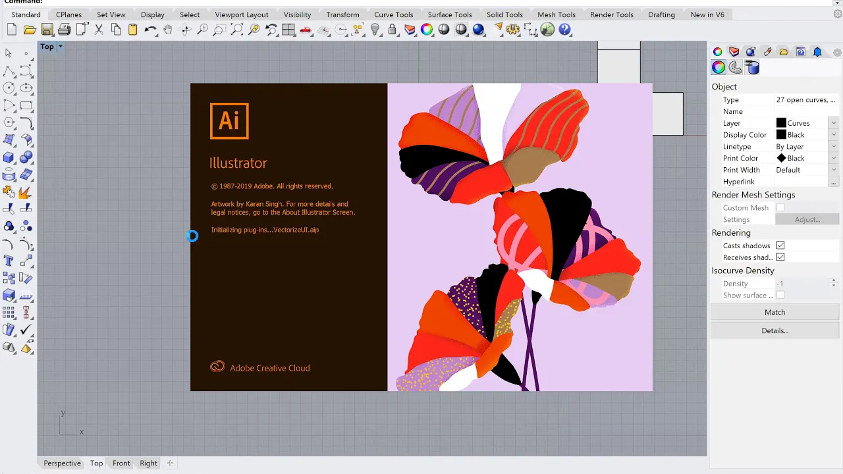Select the Rectangle tool in sidebar
The height and width of the screenshot is (474, 843).
tap(26, 105)
